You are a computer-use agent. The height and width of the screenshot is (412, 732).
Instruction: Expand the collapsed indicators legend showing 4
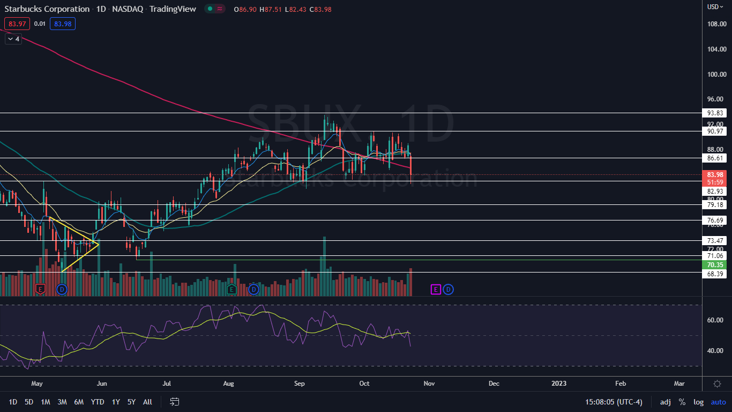click(13, 39)
